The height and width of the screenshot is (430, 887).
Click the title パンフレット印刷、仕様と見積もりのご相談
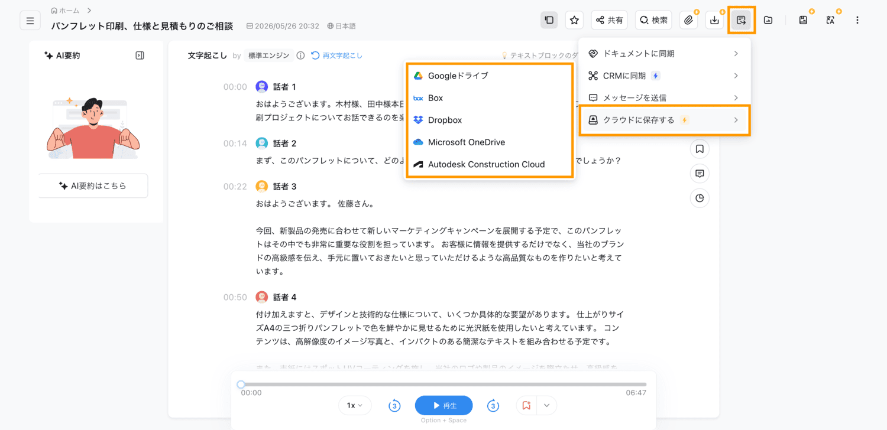click(x=142, y=26)
